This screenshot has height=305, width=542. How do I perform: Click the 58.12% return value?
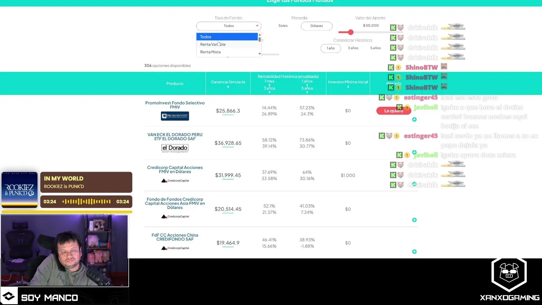(x=269, y=140)
